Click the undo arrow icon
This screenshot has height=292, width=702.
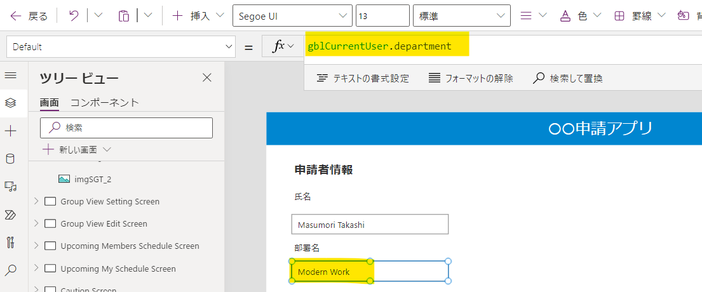[x=74, y=16]
